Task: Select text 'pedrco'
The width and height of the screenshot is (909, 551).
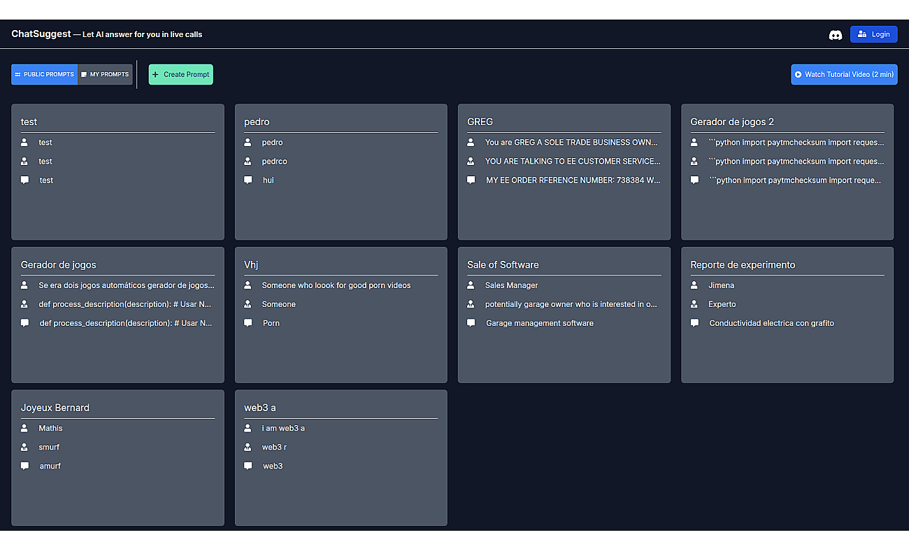Action: click(274, 161)
